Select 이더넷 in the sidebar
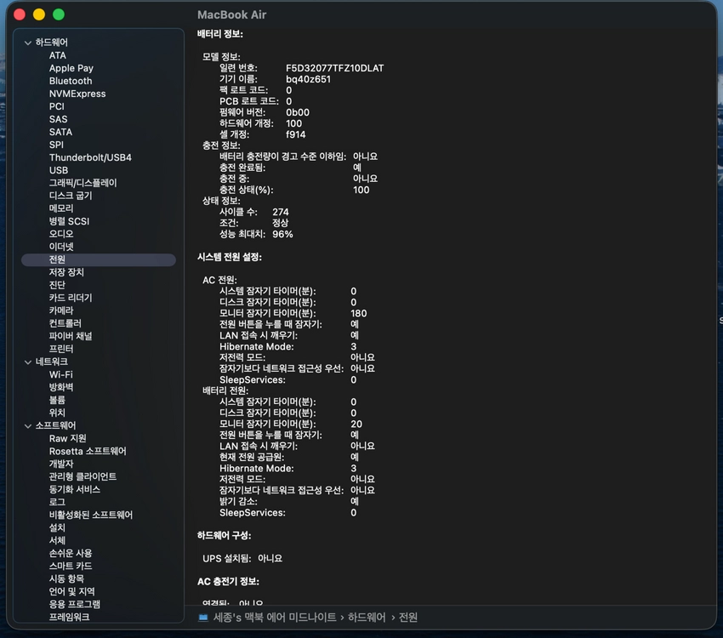 tap(61, 247)
